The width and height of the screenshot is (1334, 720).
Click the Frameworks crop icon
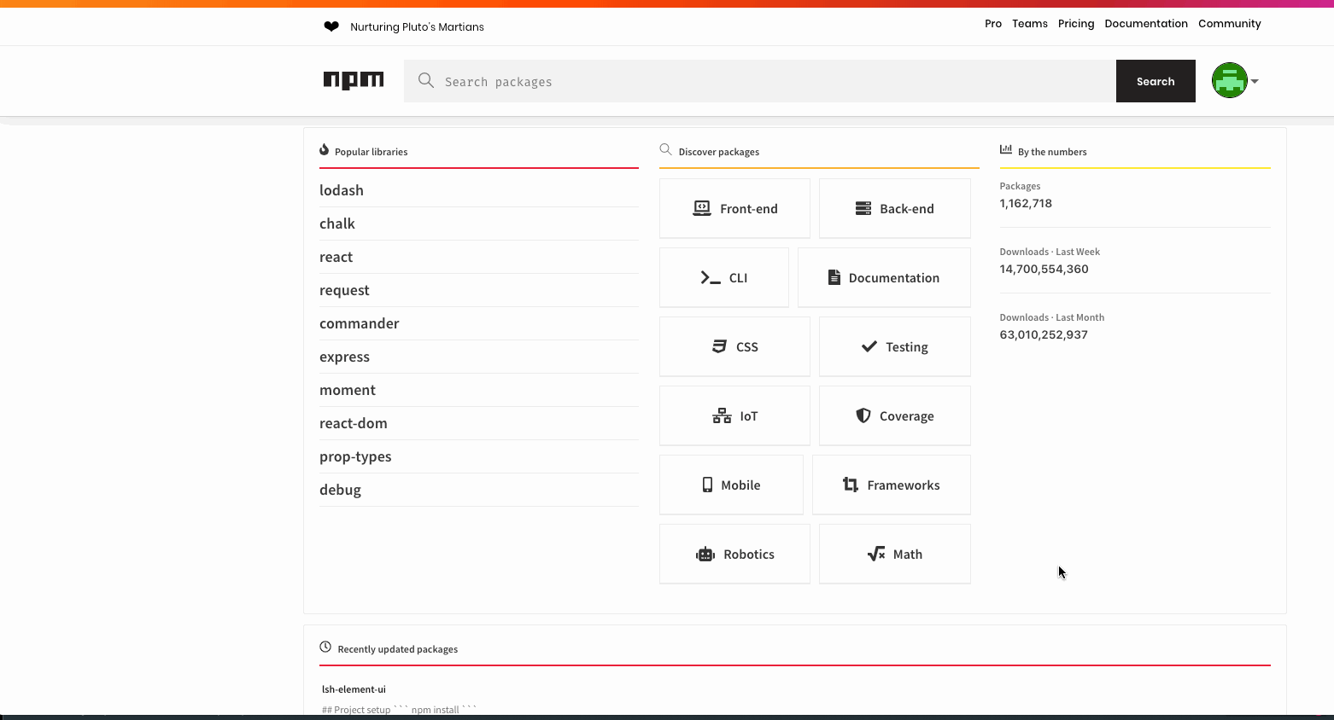pos(851,485)
